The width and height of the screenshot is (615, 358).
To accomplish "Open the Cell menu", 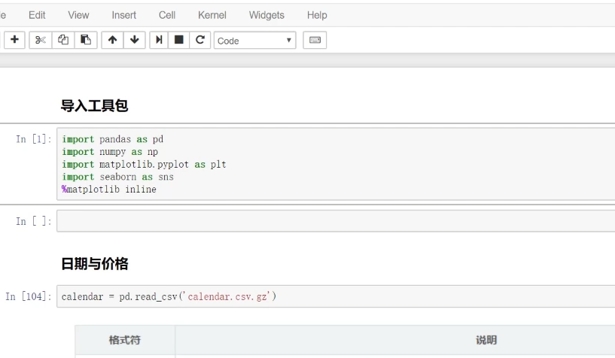I will point(167,15).
